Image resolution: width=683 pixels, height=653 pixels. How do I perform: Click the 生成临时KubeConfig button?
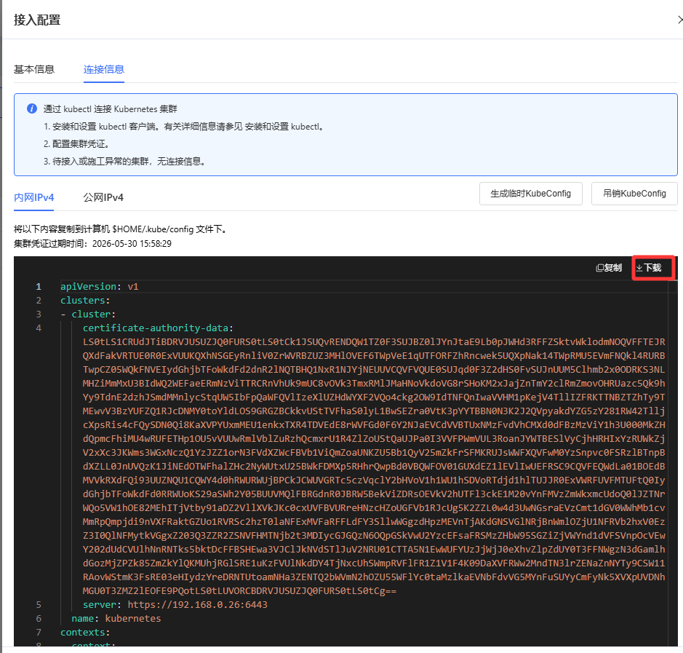[x=530, y=194]
